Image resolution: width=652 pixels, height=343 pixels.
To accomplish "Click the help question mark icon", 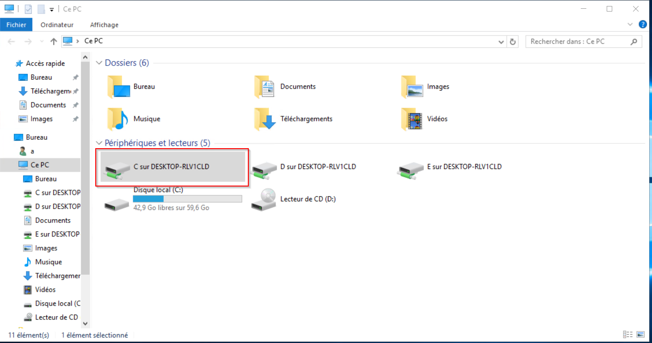I will (x=642, y=24).
